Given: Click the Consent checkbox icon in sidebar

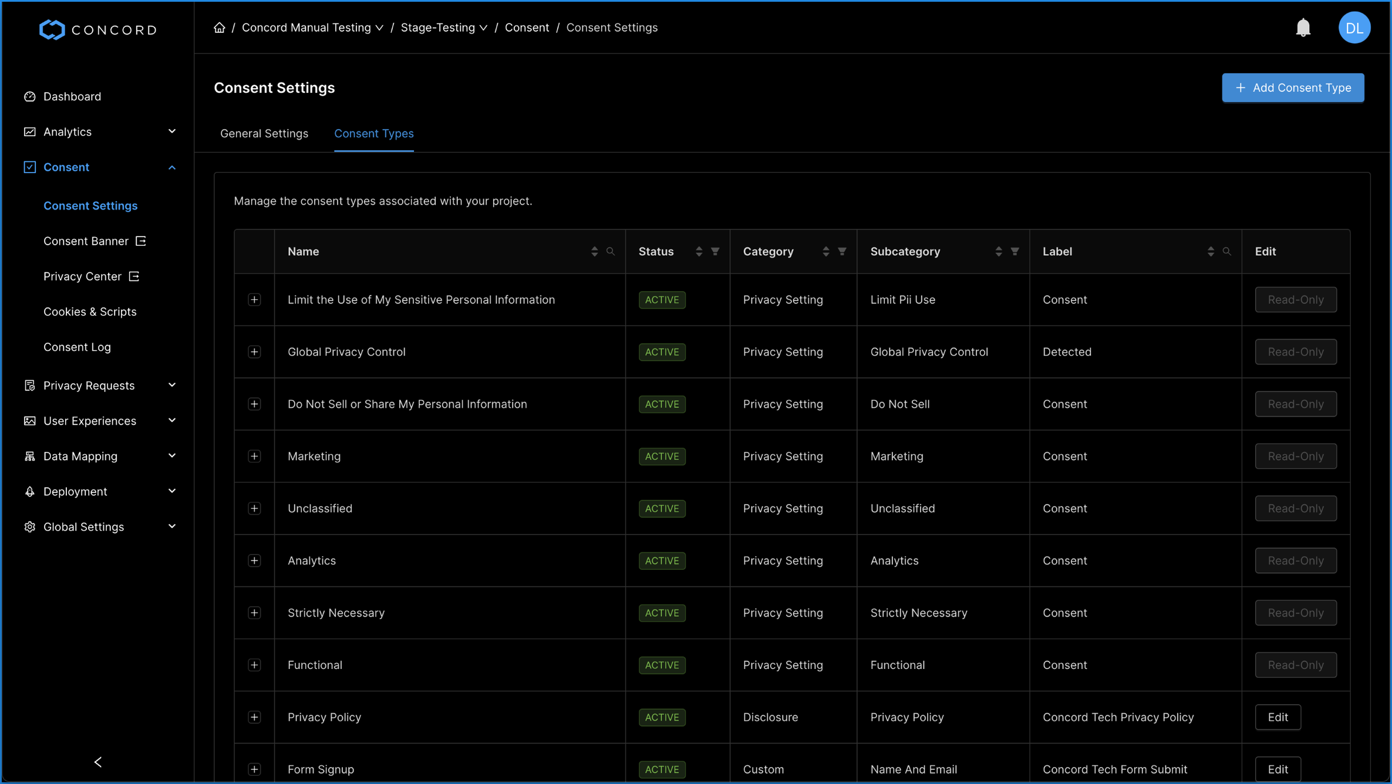Looking at the screenshot, I should (29, 167).
